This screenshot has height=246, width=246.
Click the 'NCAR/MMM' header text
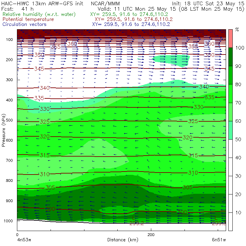click(x=105, y=3)
